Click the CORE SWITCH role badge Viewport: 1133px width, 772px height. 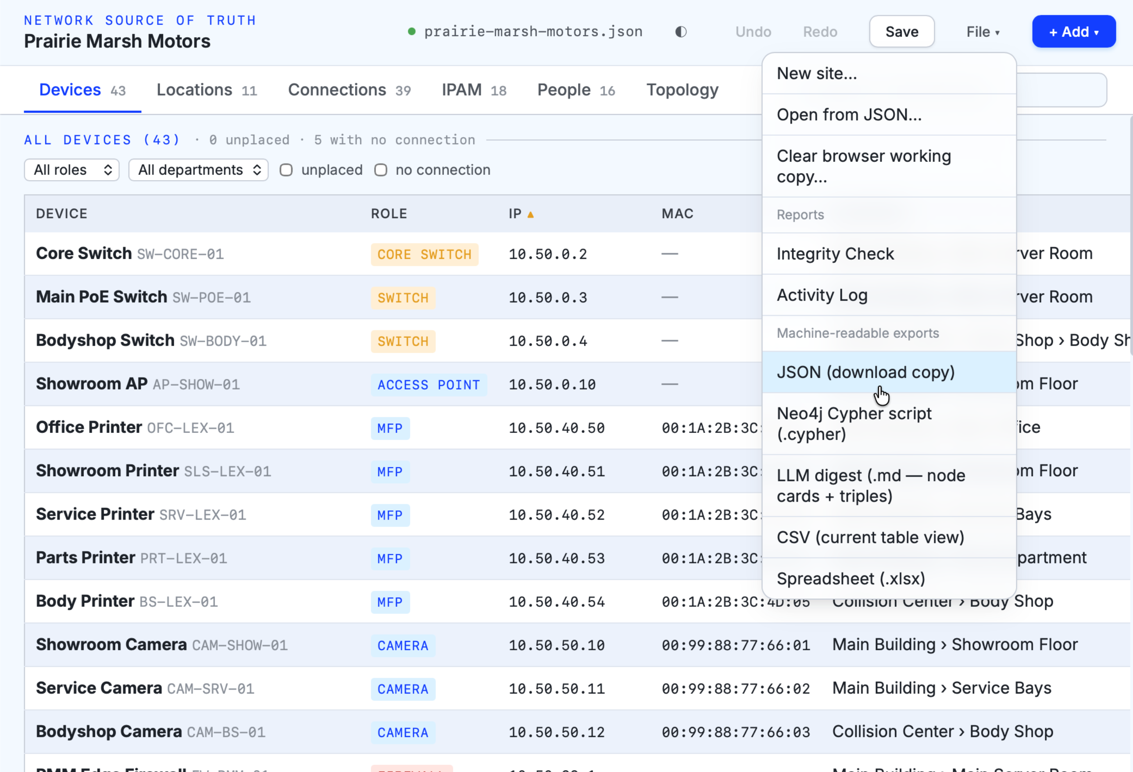(x=424, y=255)
